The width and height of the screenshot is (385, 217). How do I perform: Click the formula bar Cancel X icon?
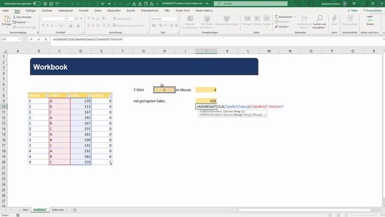point(31,39)
